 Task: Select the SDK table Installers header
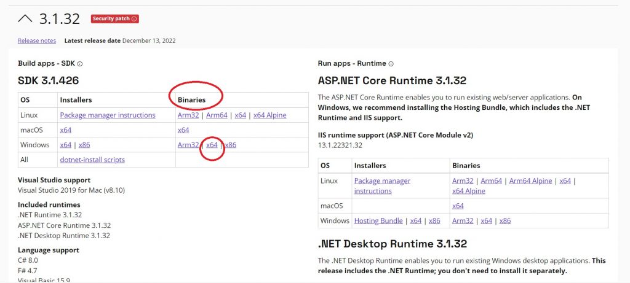pos(76,100)
